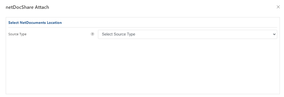Show help tooltip beside Source Type
Screen dimensions: 284x97
[x=92, y=34]
